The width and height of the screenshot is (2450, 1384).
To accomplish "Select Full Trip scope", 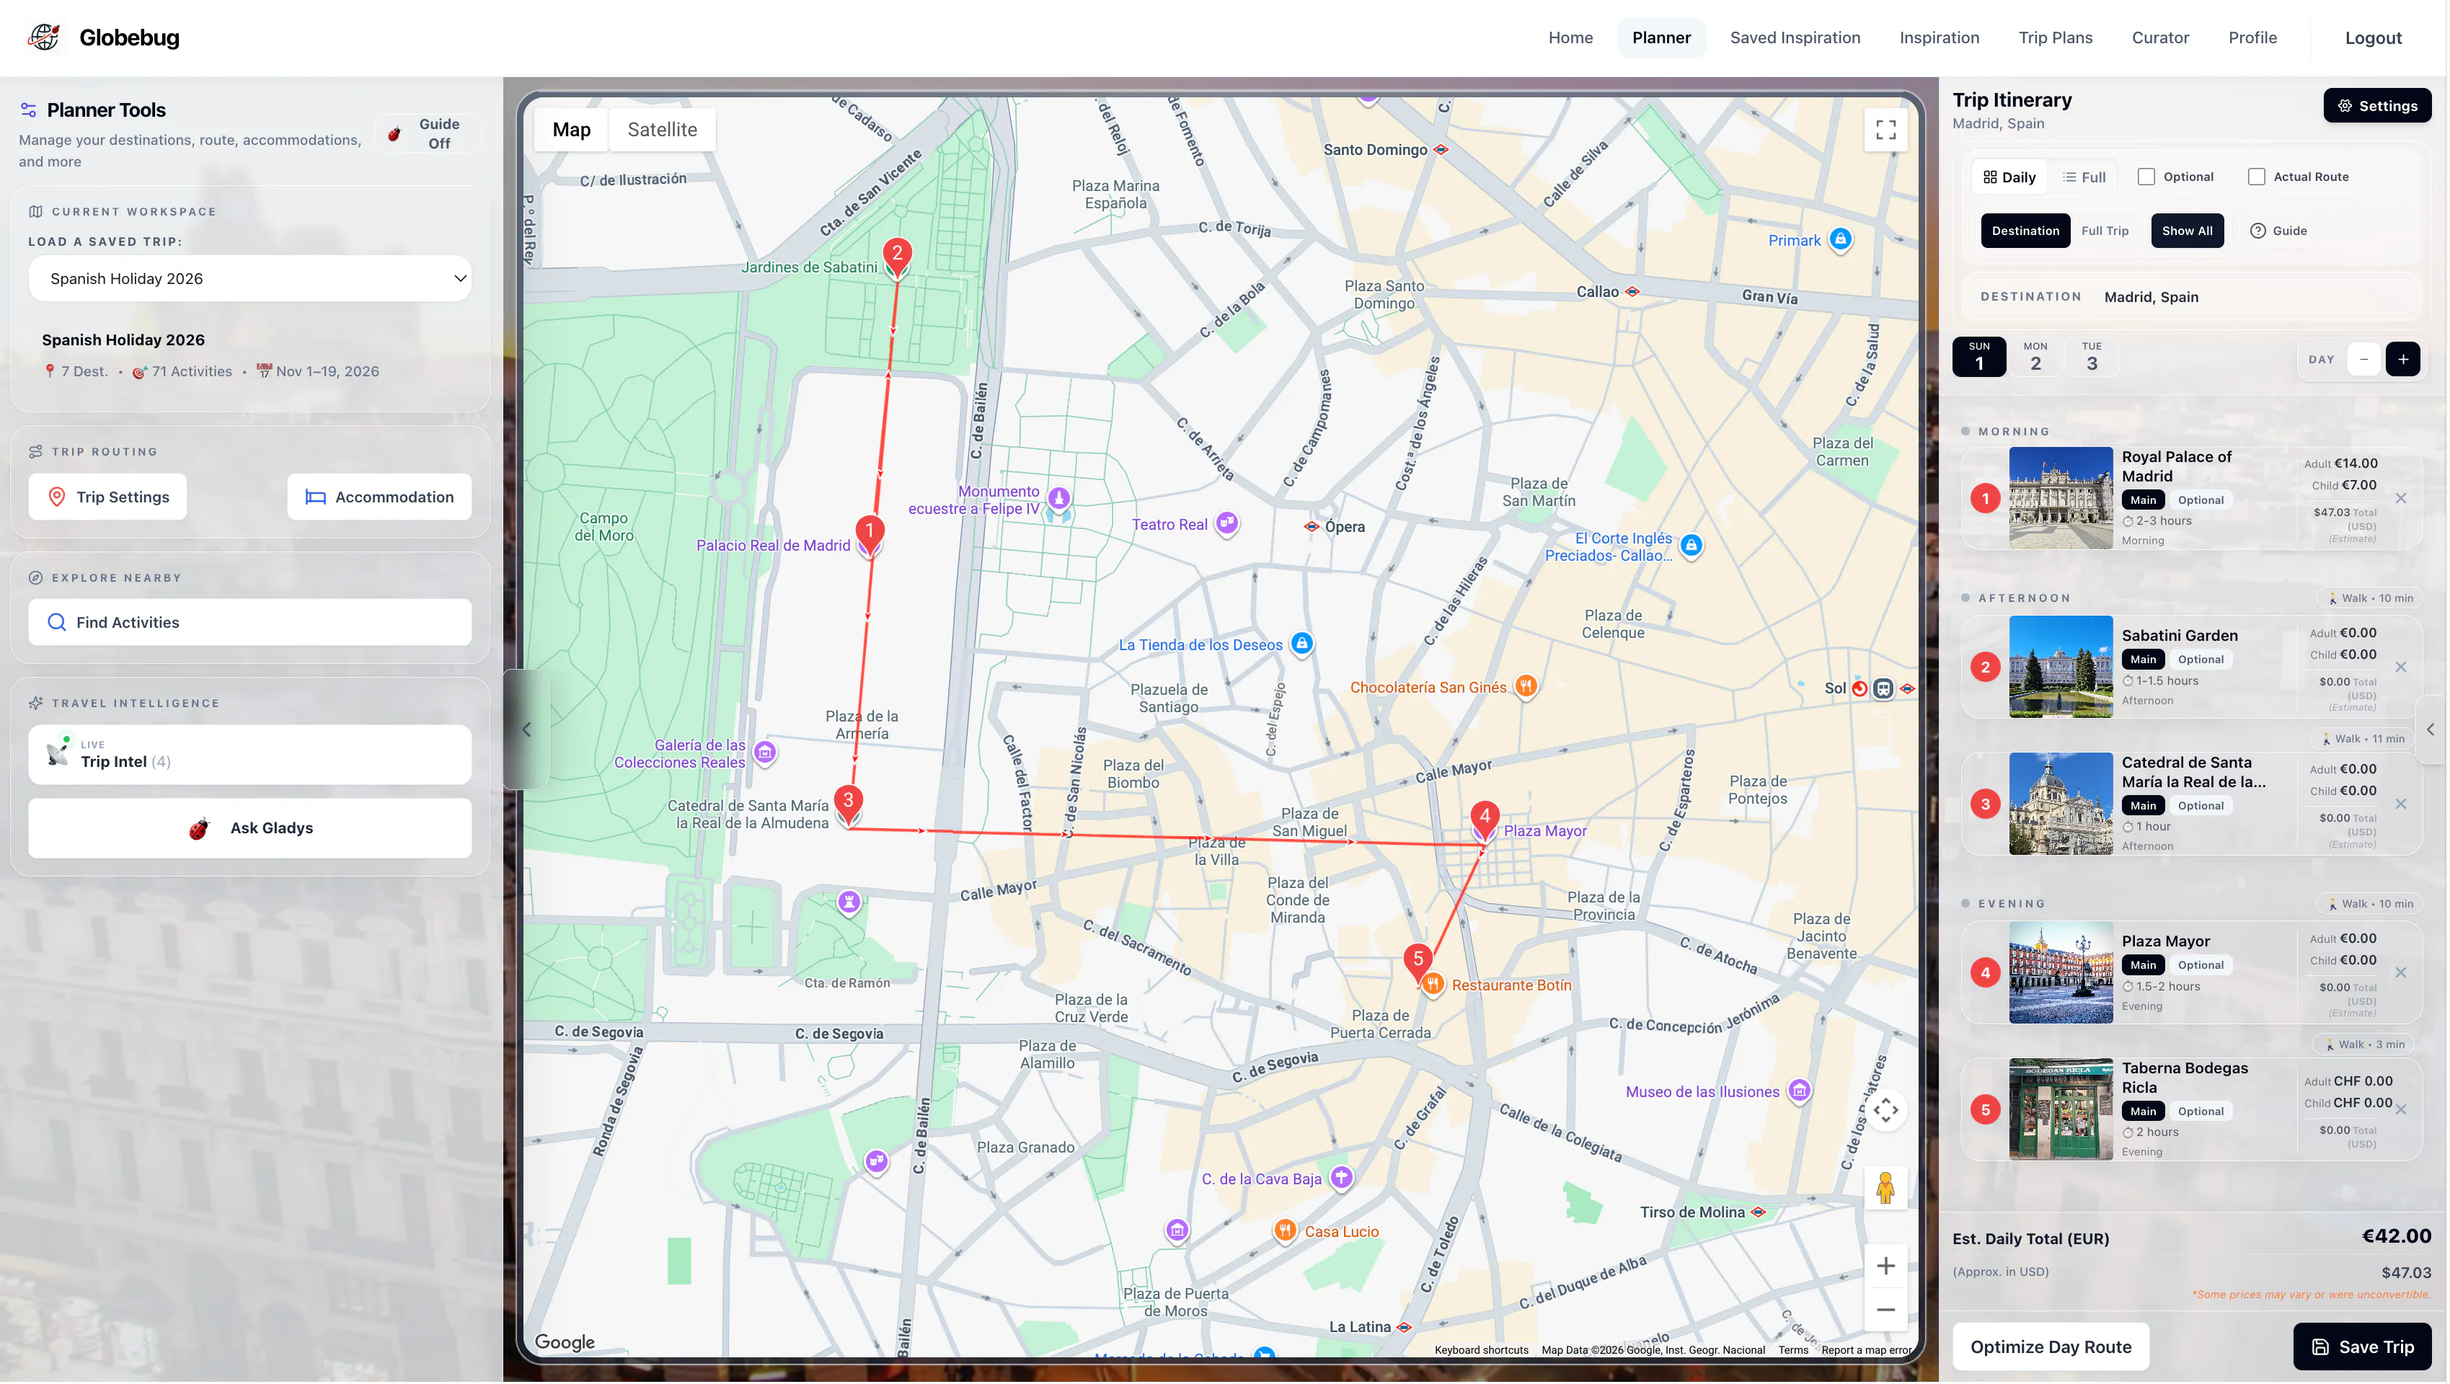I will pyautogui.click(x=2105, y=231).
